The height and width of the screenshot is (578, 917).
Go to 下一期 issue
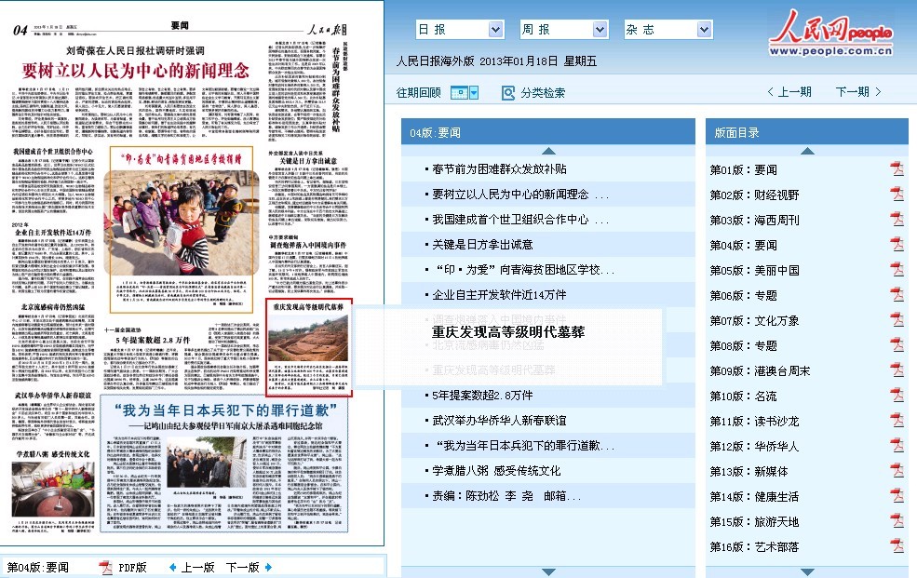pos(858,92)
